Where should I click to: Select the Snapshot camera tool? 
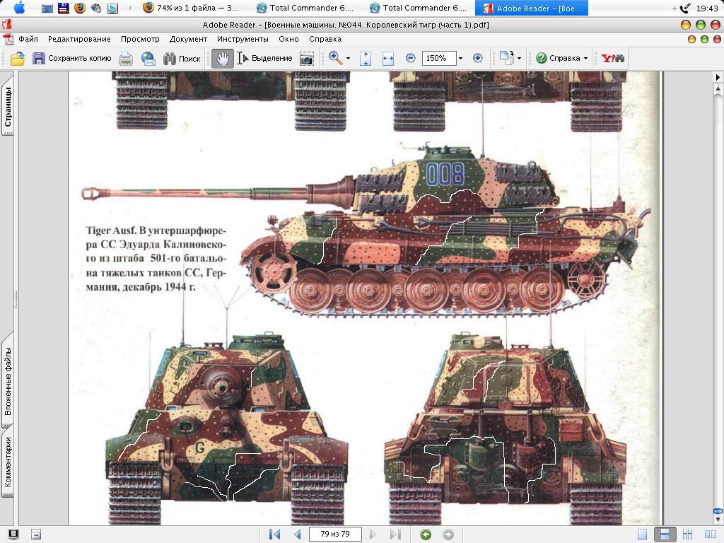[x=307, y=58]
